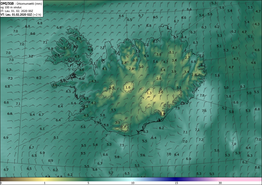262x185 pixels.
Task: Click the "1.3" value on the large glacier
Action: click(x=149, y=93)
